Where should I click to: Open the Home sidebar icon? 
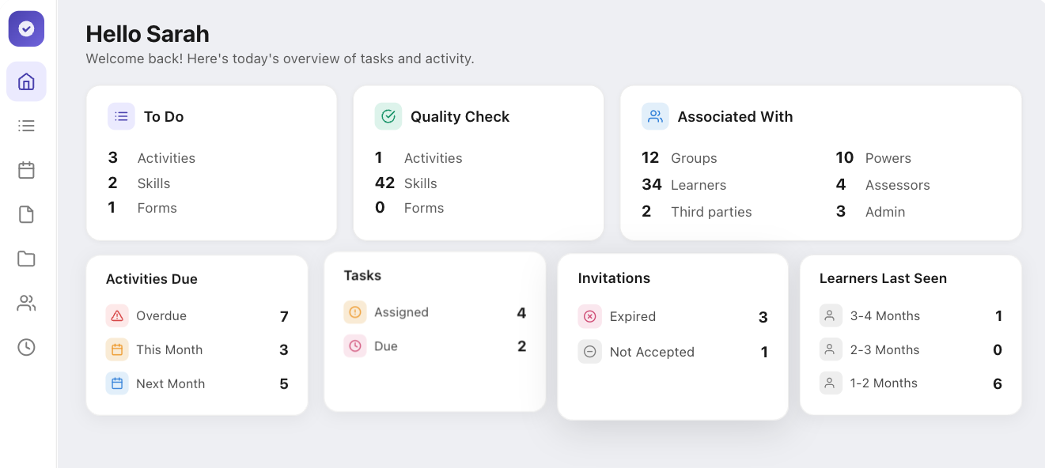pyautogui.click(x=26, y=81)
